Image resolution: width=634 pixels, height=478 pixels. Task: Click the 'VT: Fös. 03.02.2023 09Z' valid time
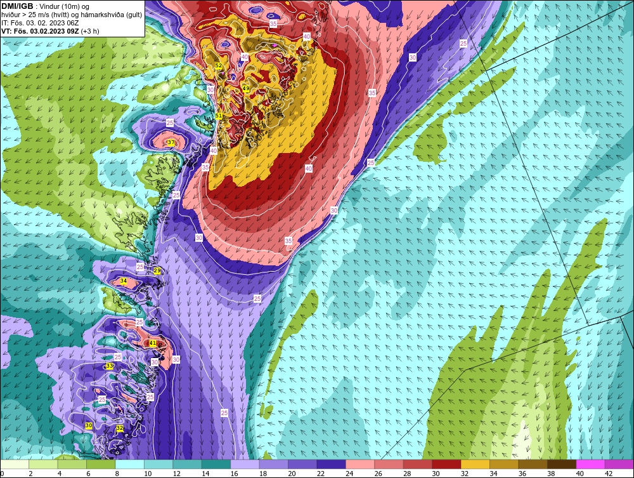pos(40,30)
